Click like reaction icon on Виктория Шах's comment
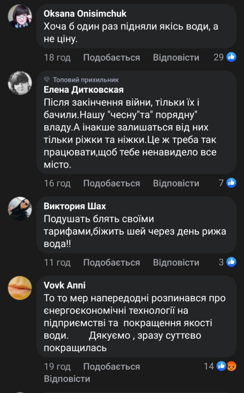Image resolution: width=244 pixels, height=393 pixels. coord(231,263)
